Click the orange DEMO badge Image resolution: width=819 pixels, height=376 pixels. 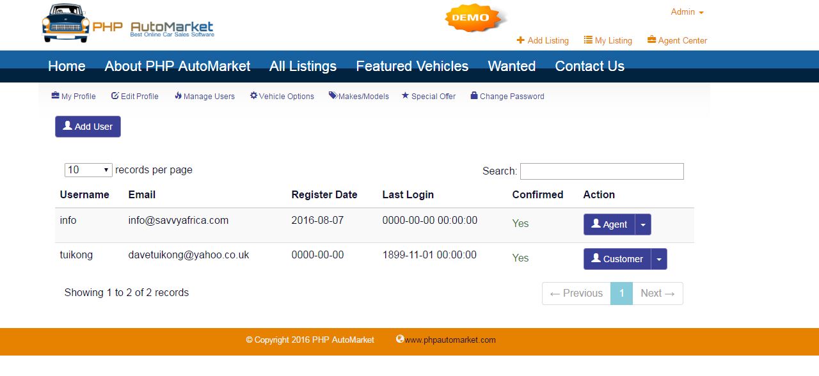471,18
